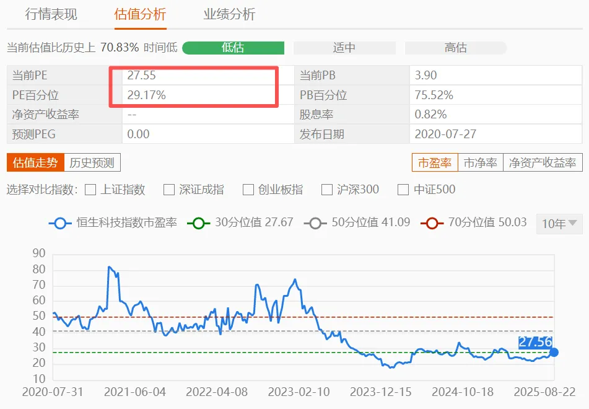Tick the 深证成指 checkbox

(169, 190)
